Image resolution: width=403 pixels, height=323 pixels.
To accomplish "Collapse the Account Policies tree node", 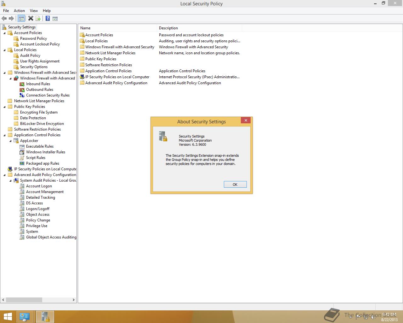I will click(x=4, y=33).
